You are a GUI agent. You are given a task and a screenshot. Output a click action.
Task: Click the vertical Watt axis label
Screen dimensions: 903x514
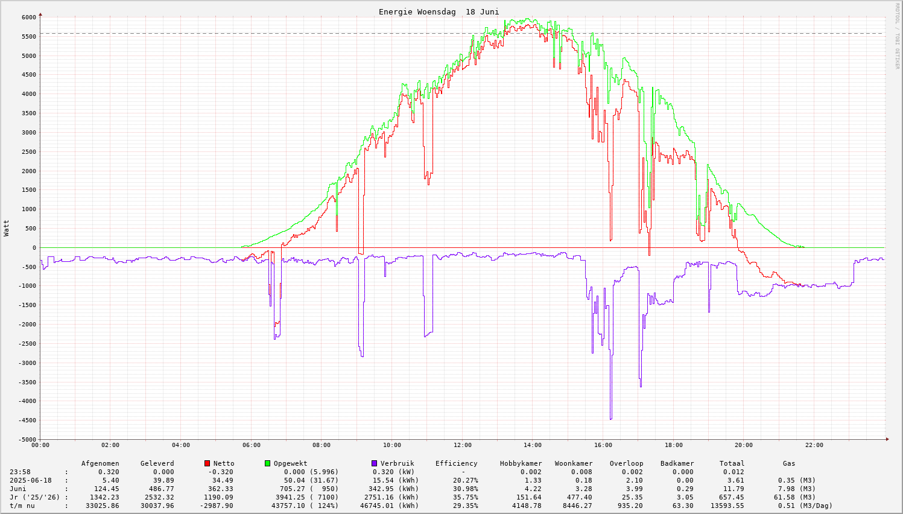click(x=7, y=228)
